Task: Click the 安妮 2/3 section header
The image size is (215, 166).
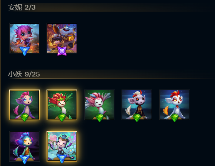Action: 22,7
